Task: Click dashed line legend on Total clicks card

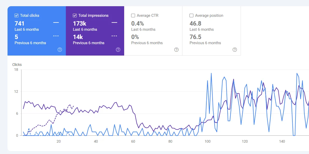Action: click(56, 36)
